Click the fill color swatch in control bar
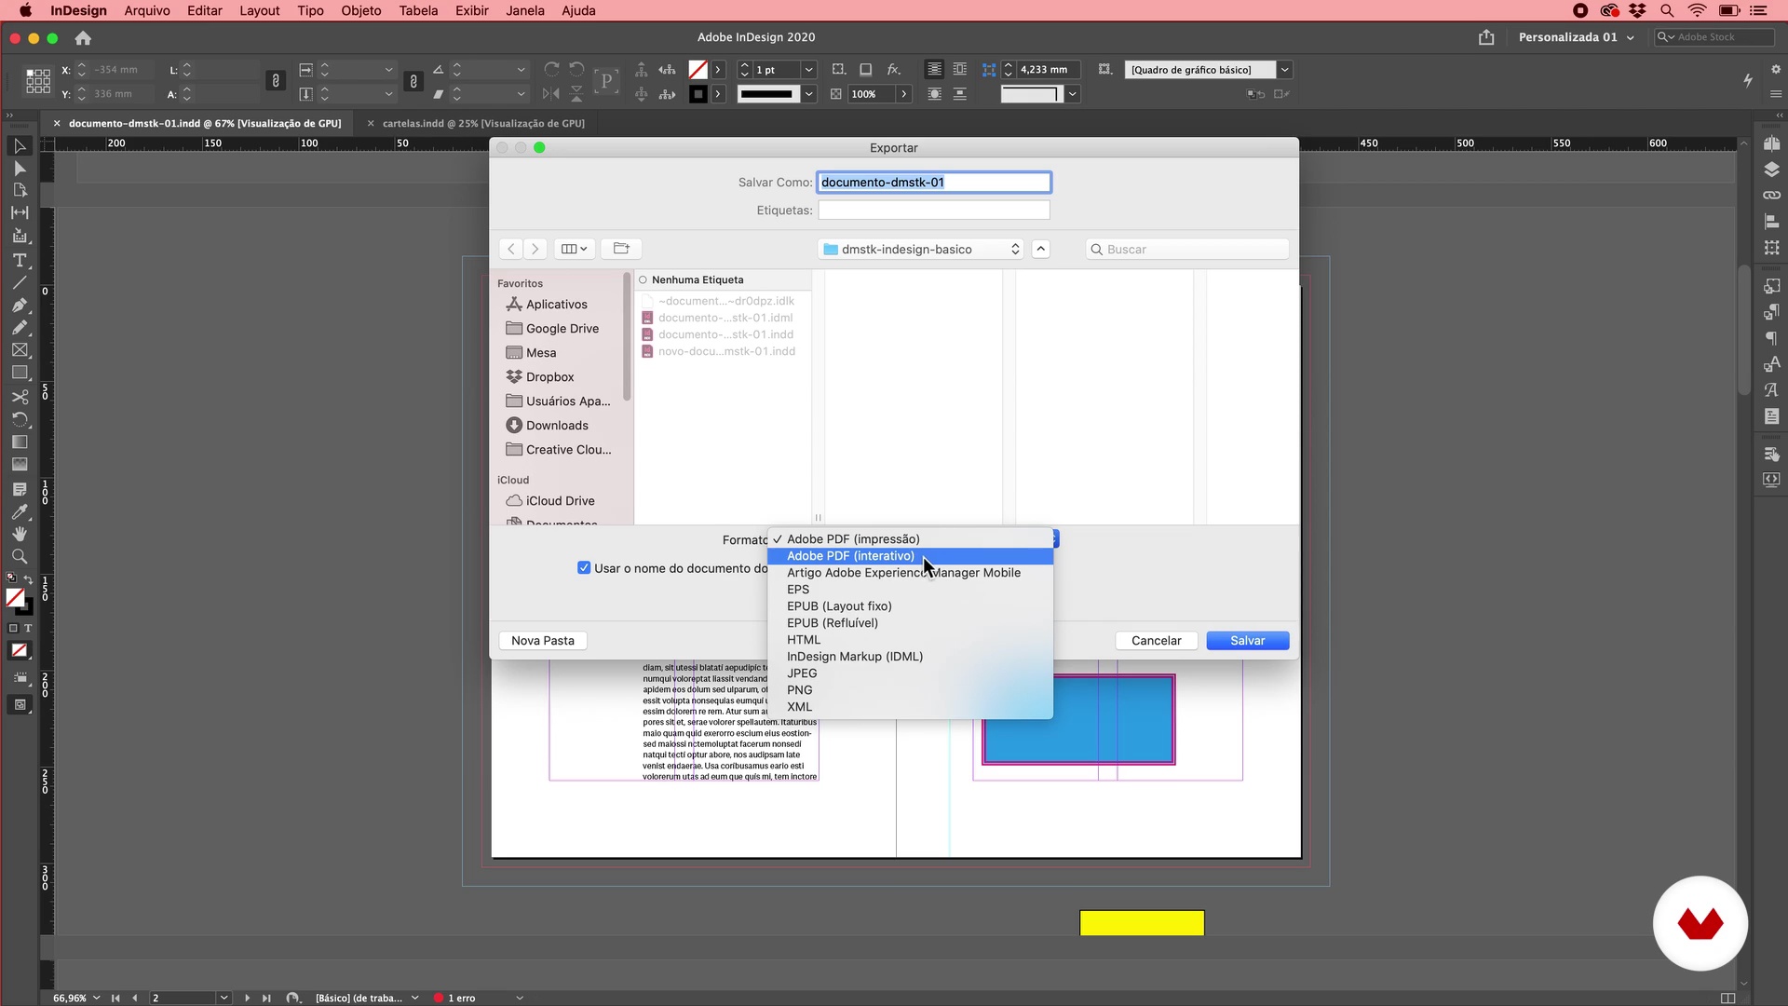1788x1006 pixels. pos(698,70)
